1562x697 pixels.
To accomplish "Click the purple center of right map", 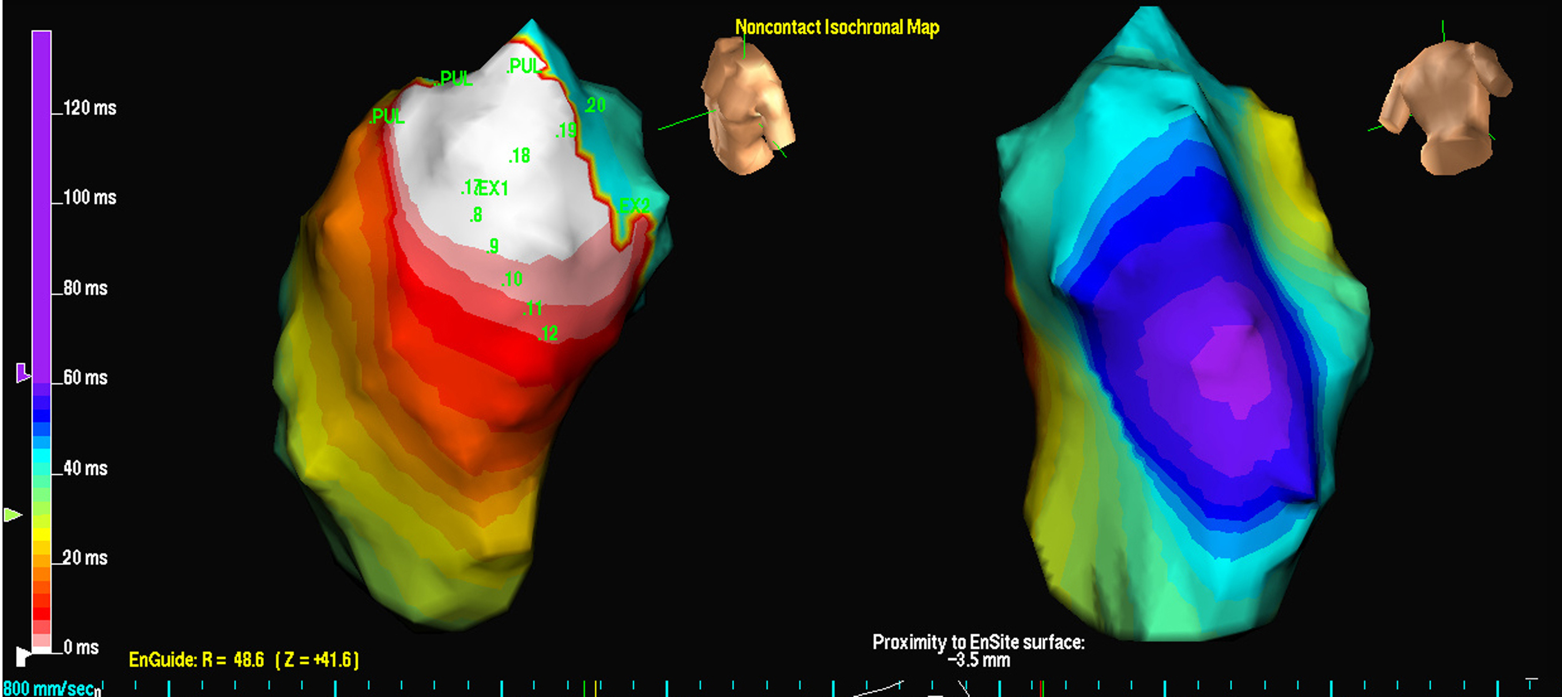I will point(1231,370).
